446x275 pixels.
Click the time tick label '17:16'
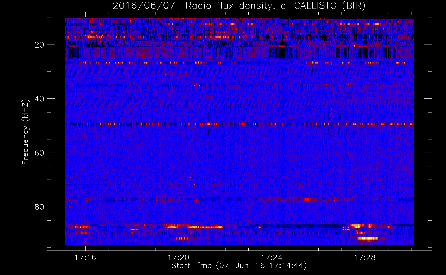click(x=85, y=257)
